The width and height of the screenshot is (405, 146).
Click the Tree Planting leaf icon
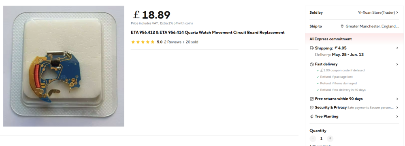[x=312, y=117]
